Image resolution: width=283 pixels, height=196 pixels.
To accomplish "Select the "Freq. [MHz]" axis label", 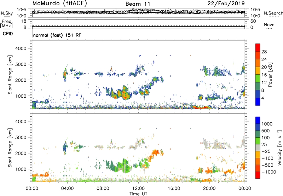I will pyautogui.click(x=6, y=24).
